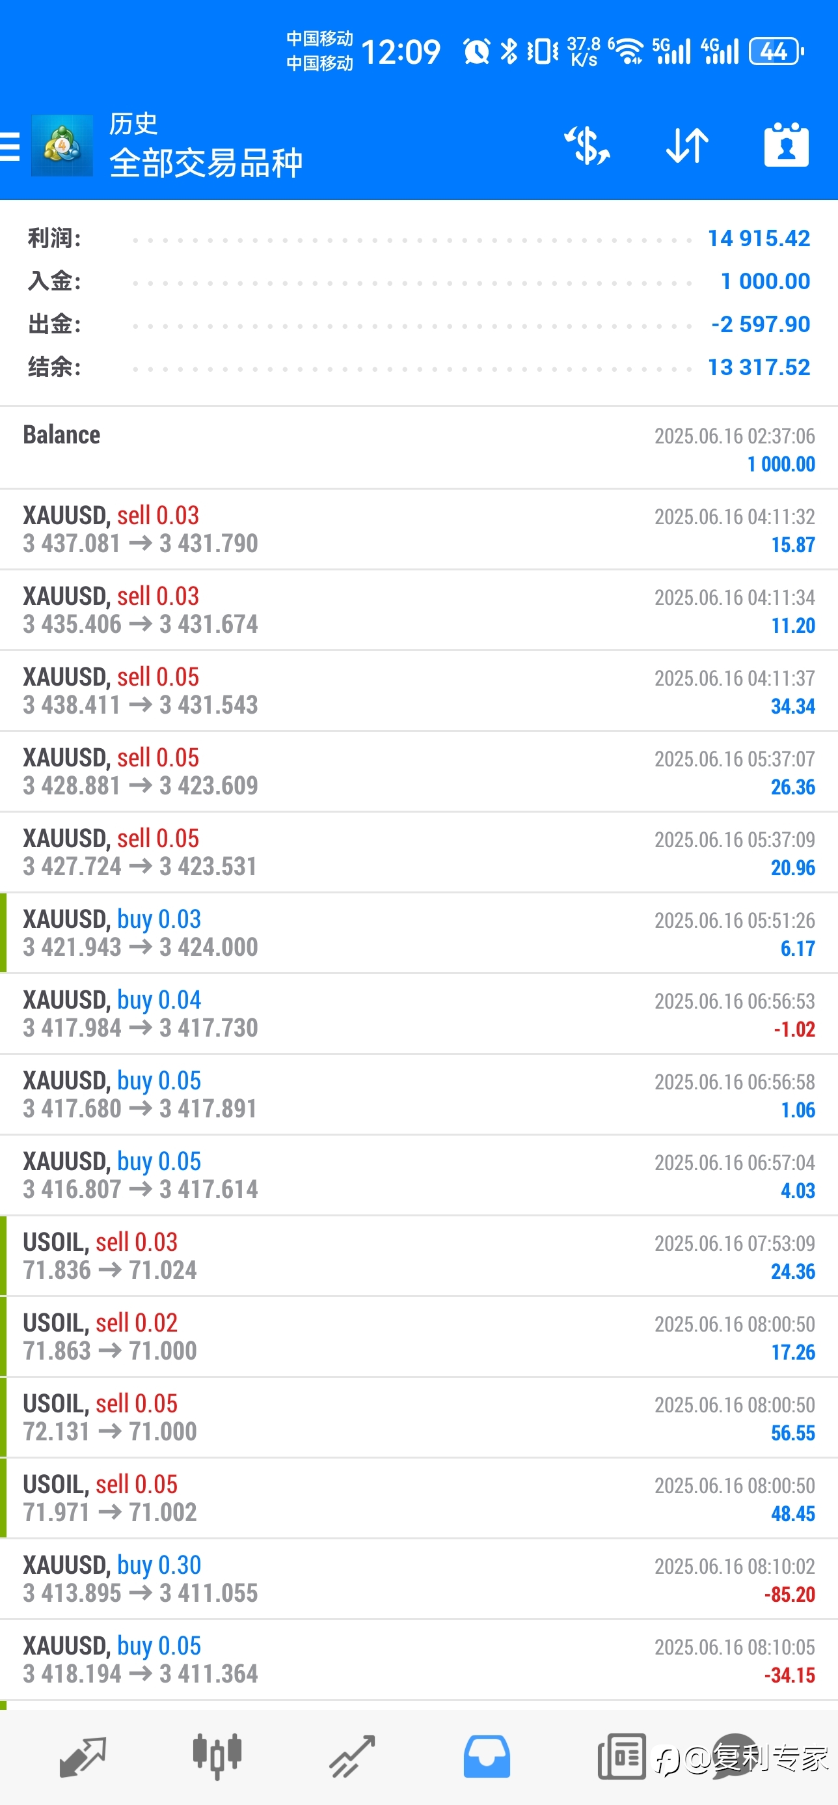Select the History inbox tab icon
This screenshot has height=1805, width=838.
click(x=487, y=1756)
